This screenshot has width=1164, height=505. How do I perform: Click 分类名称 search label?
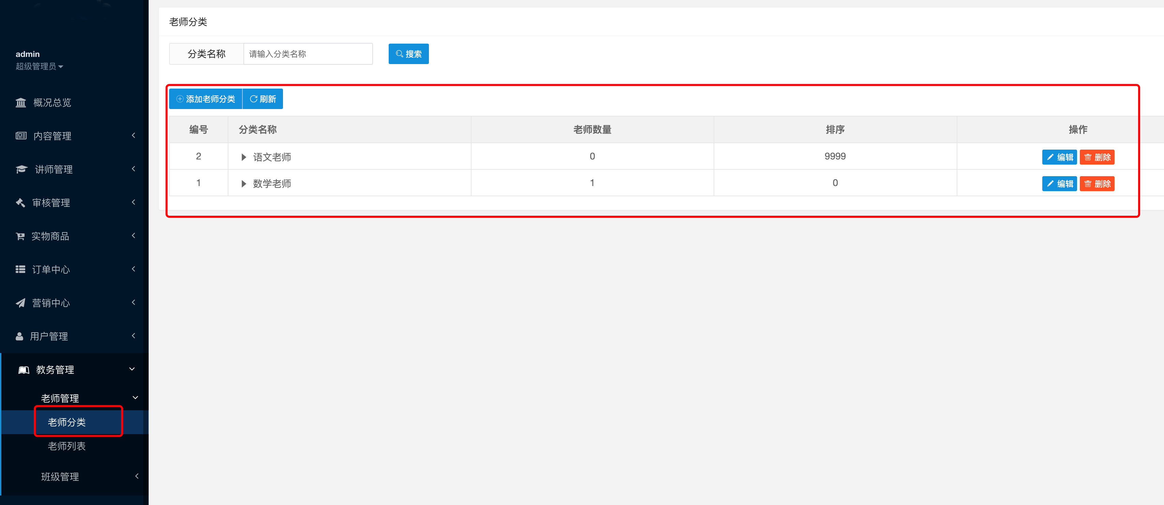pos(207,54)
